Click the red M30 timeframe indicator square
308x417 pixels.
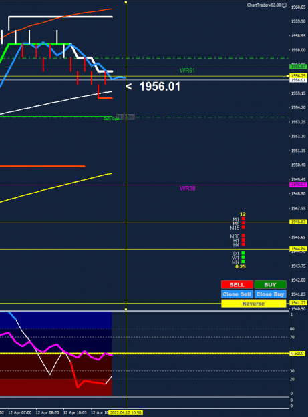point(243,236)
